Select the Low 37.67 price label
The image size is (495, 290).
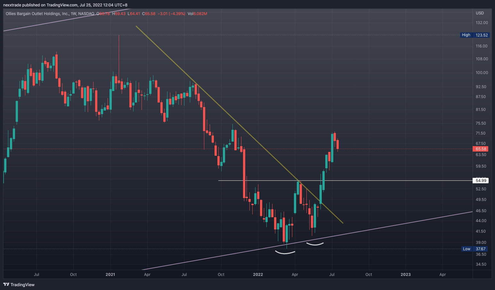click(475, 249)
